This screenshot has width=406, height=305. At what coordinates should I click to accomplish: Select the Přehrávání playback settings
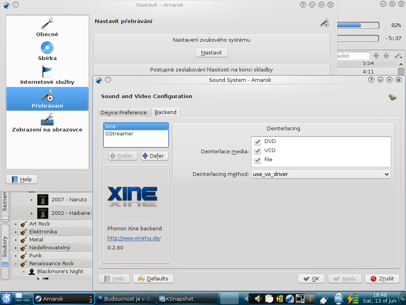tap(47, 99)
